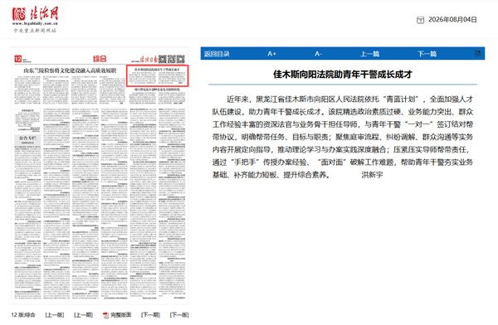This screenshot has width=498, height=325.
Task: Click the second article under the highlighted box on thumbnail
Action: pos(158,96)
